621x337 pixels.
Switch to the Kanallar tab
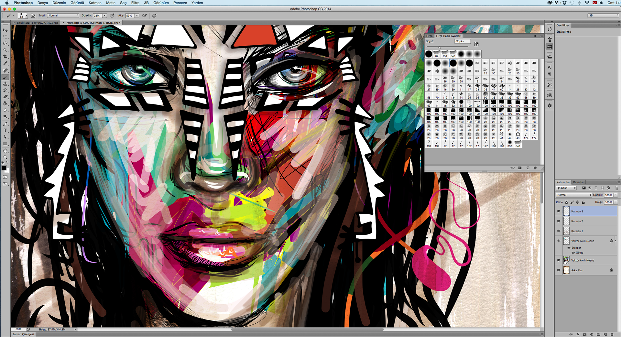tap(578, 182)
